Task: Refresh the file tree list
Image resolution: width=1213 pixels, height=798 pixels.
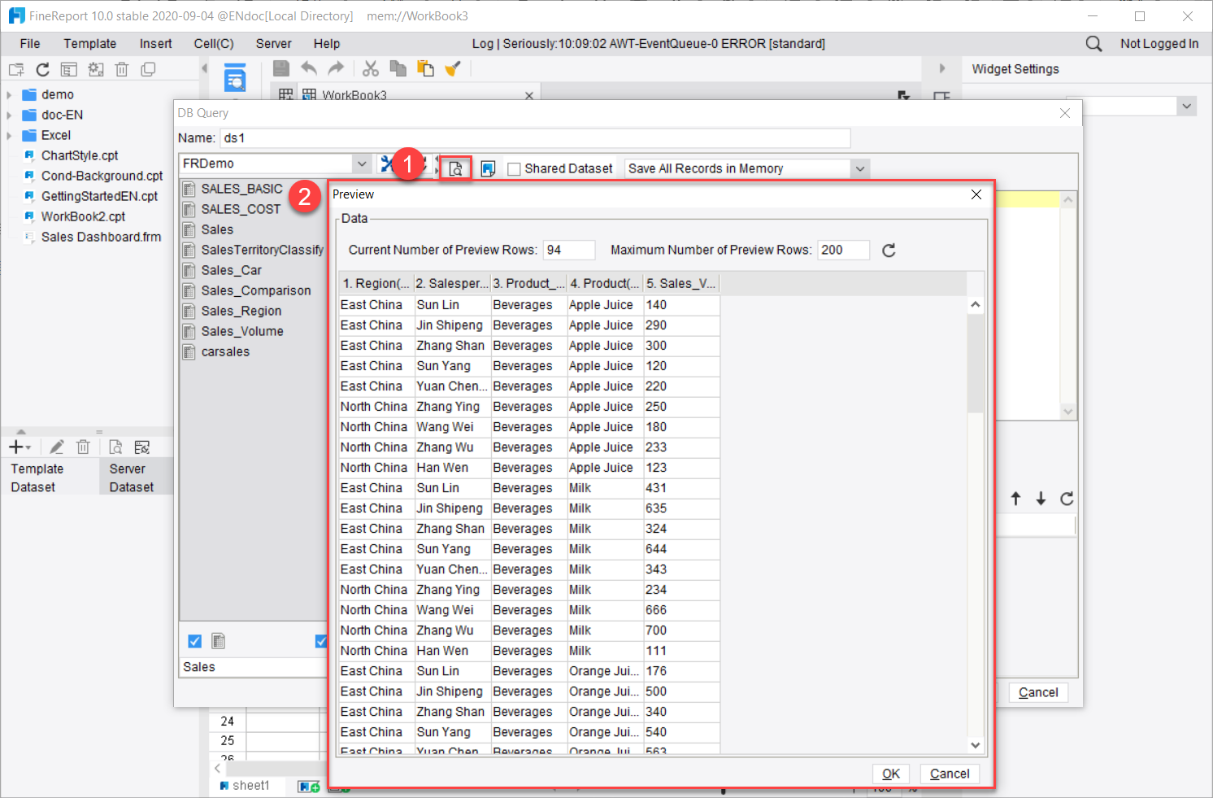Action: click(x=43, y=70)
